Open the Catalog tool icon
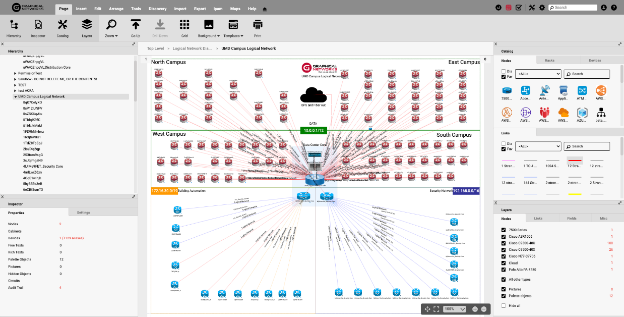Viewport: 624px width, 317px height. coord(63,28)
